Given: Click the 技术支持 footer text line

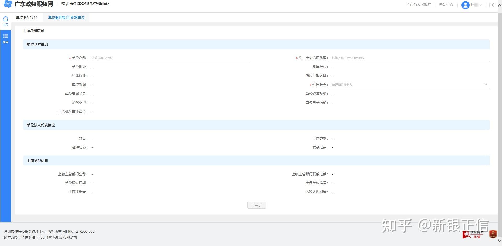Looking at the screenshot, I should coord(41,237).
